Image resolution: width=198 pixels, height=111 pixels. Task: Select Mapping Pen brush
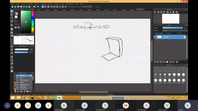coord(23,85)
